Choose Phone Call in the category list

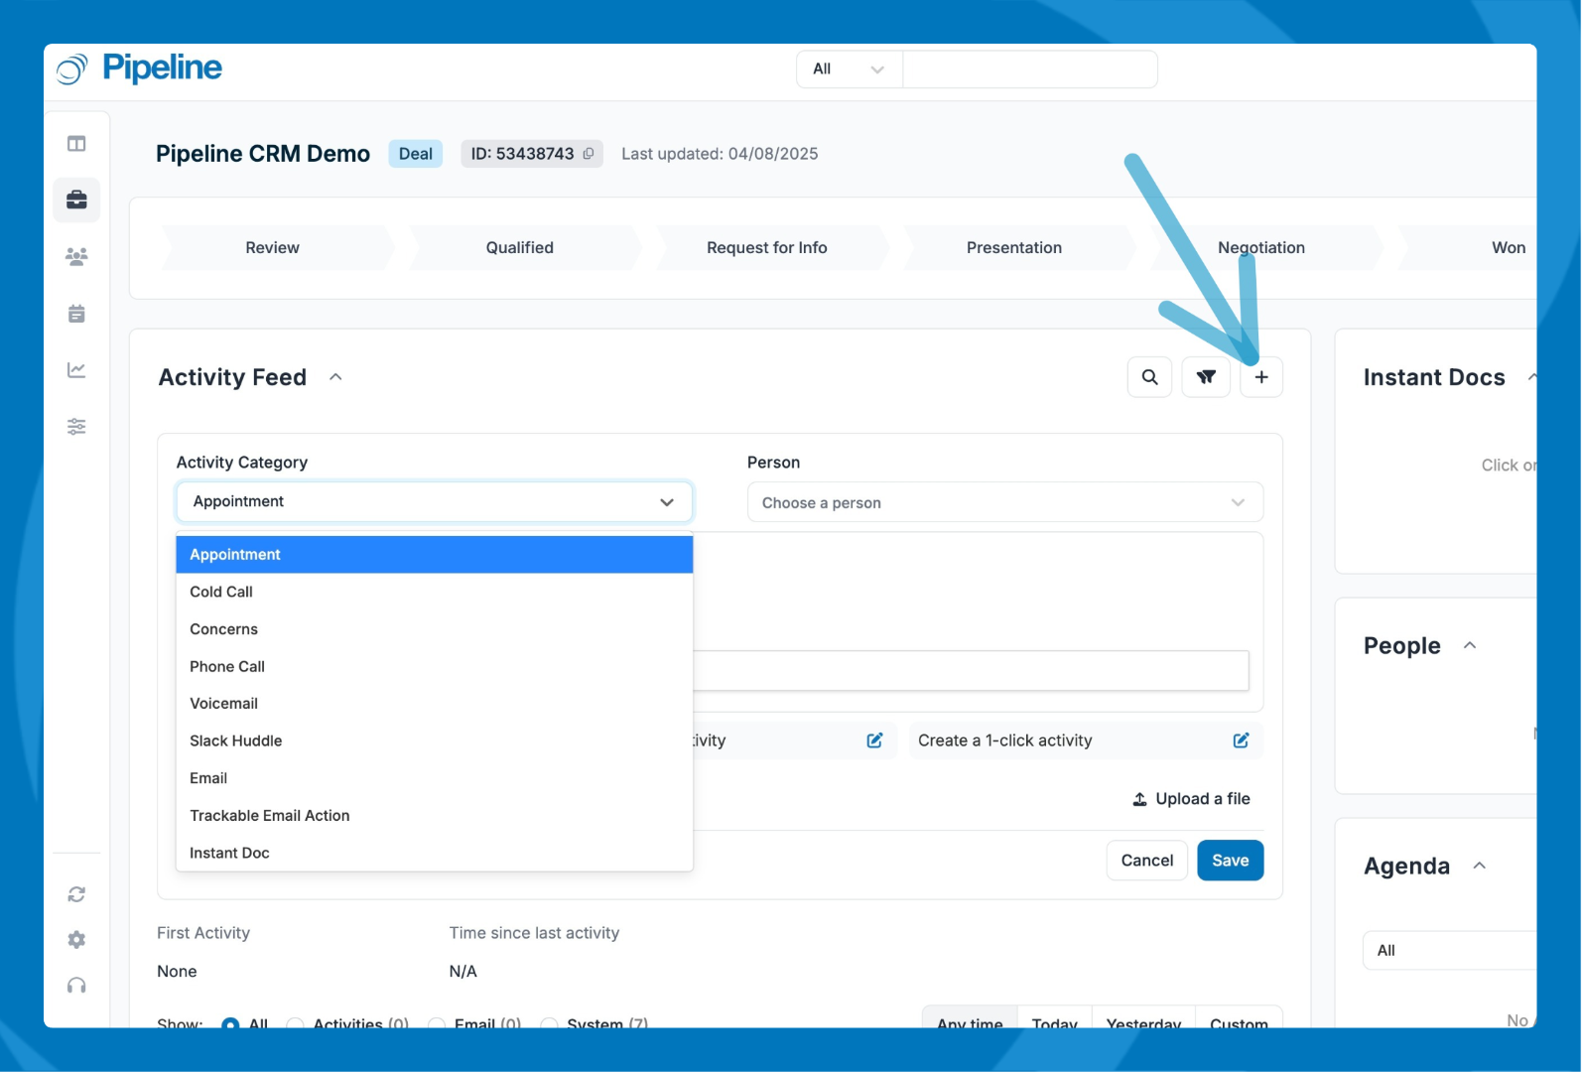[x=435, y=667]
